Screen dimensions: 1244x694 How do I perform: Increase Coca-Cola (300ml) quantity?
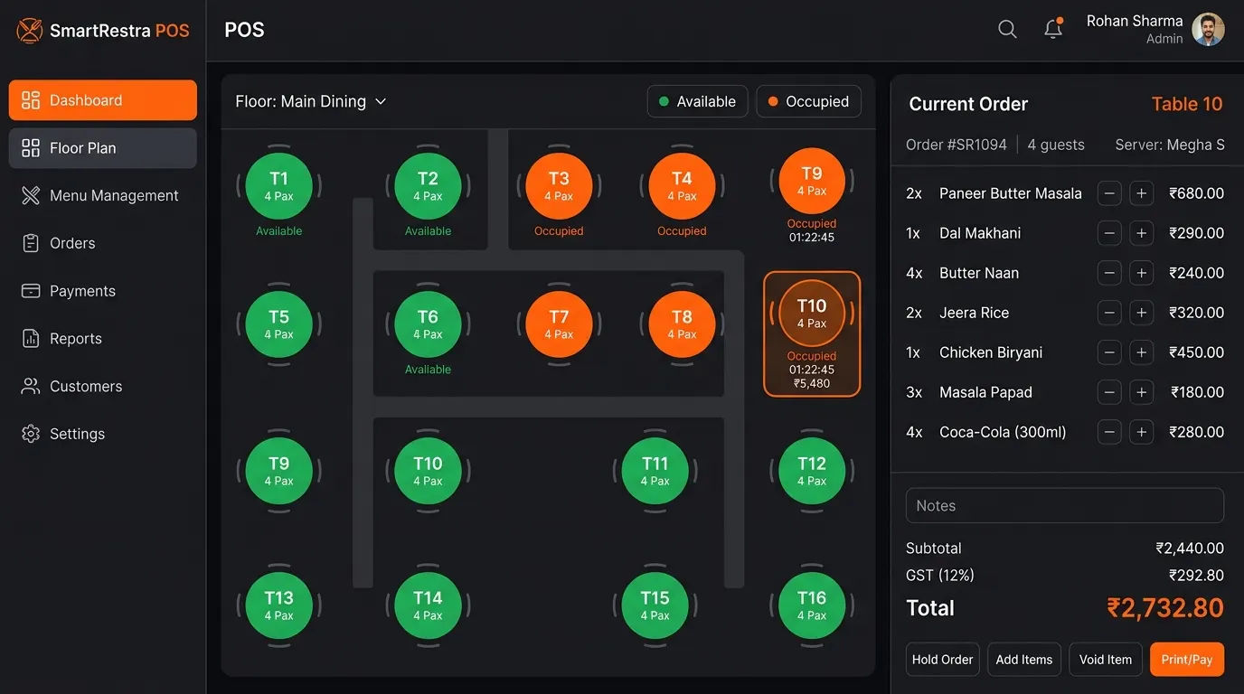click(x=1141, y=432)
